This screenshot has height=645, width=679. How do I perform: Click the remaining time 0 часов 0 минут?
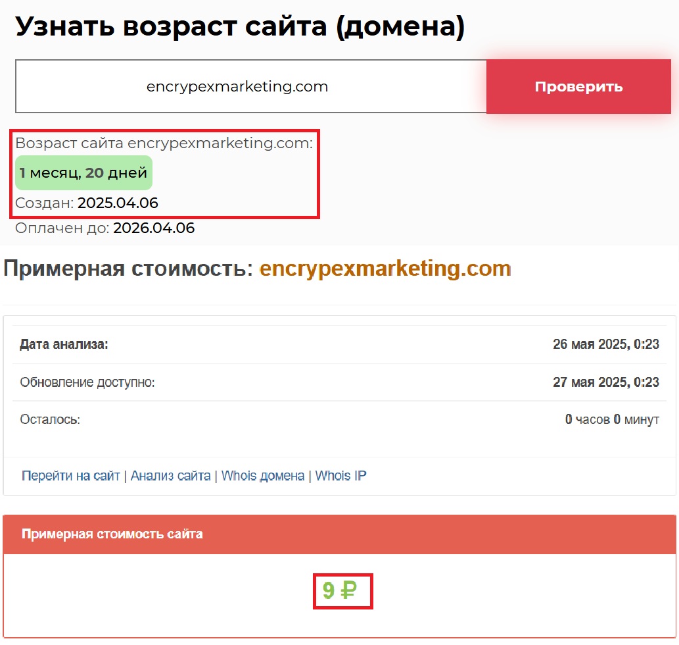pyautogui.click(x=613, y=419)
